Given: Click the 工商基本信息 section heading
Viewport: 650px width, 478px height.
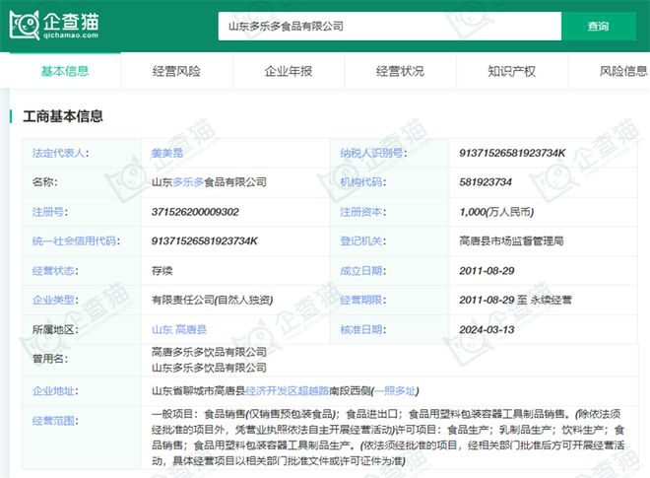Looking at the screenshot, I should [x=63, y=116].
